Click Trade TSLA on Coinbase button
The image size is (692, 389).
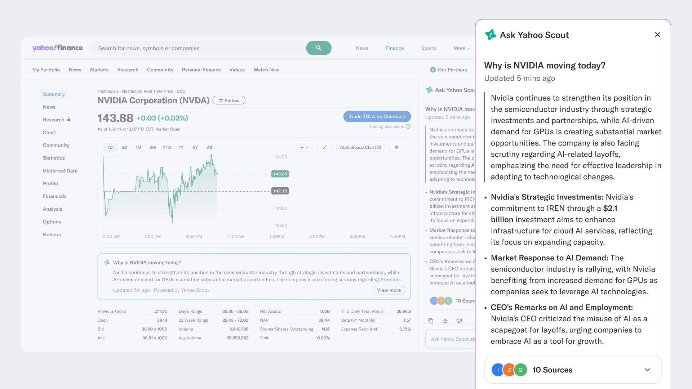click(377, 116)
